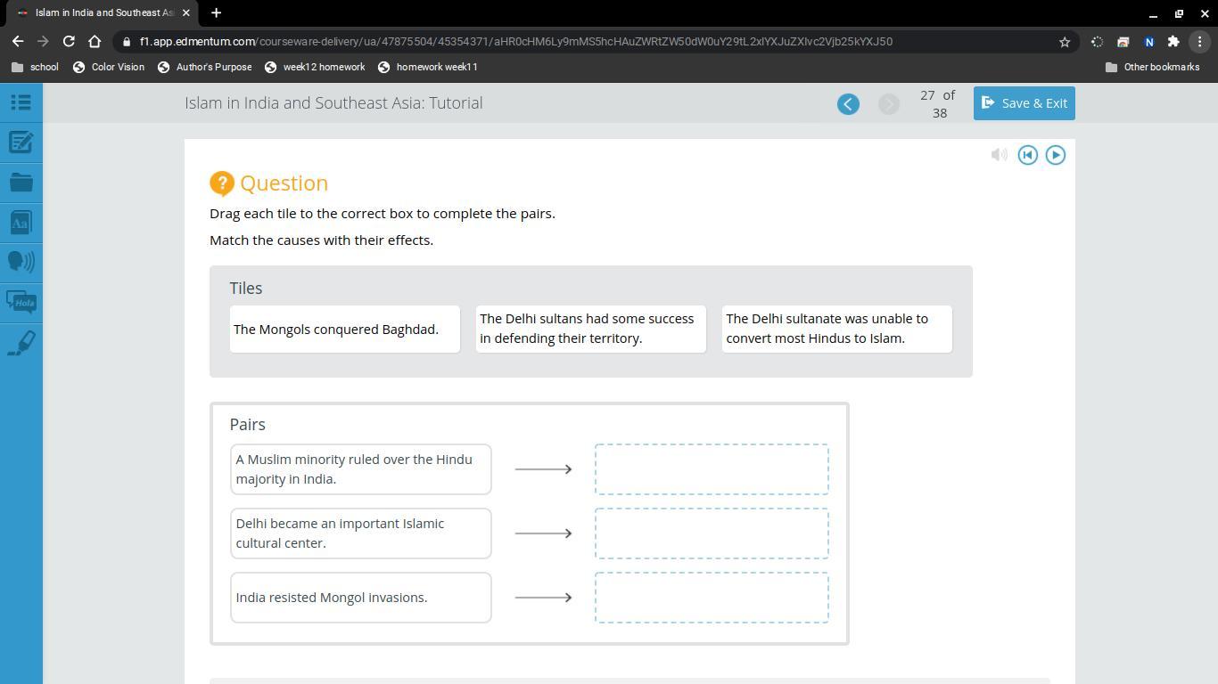Open the course table of contents list icon
Screen dimensions: 1218x684
click(x=21, y=102)
